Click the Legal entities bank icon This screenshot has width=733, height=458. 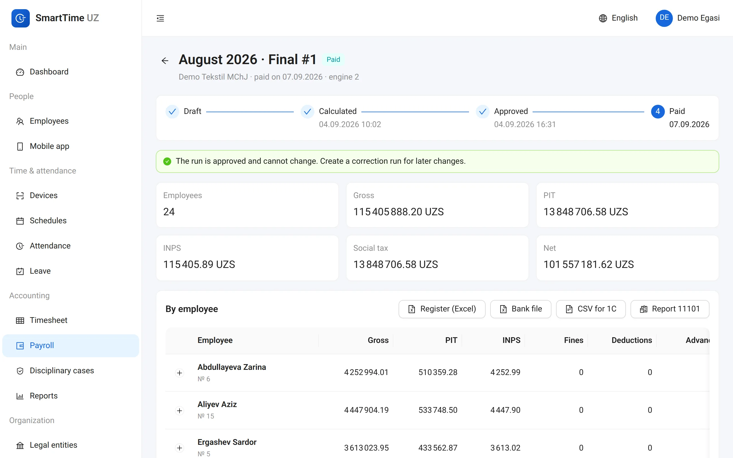point(20,445)
